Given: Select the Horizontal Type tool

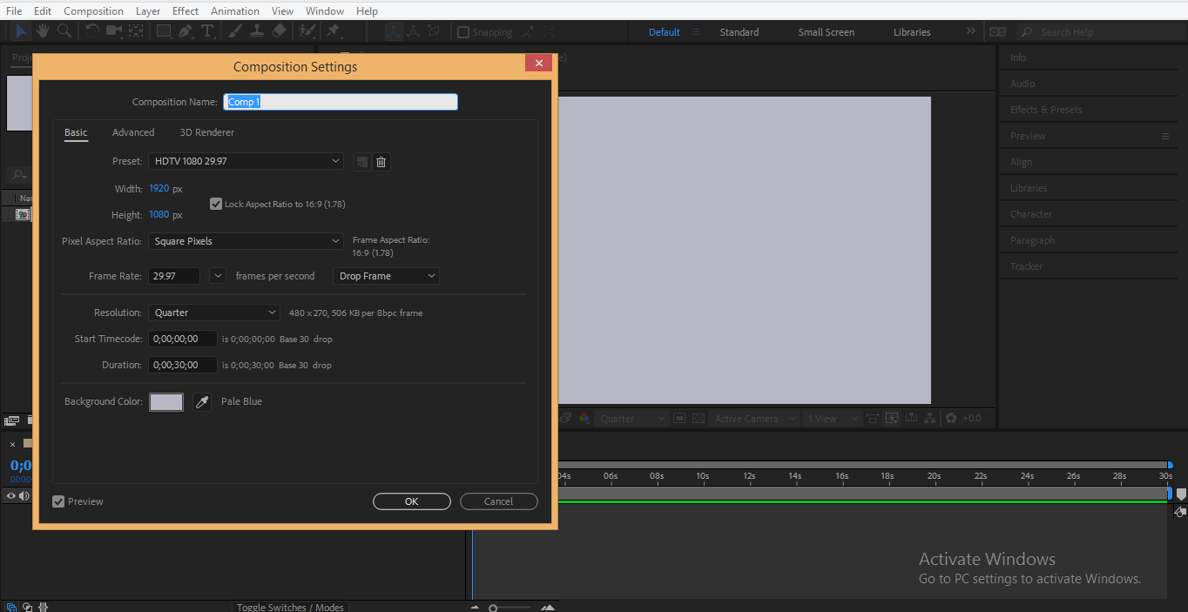Looking at the screenshot, I should 208,30.
